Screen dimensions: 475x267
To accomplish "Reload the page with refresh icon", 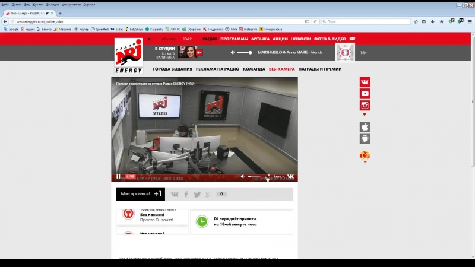I will tap(315, 21).
